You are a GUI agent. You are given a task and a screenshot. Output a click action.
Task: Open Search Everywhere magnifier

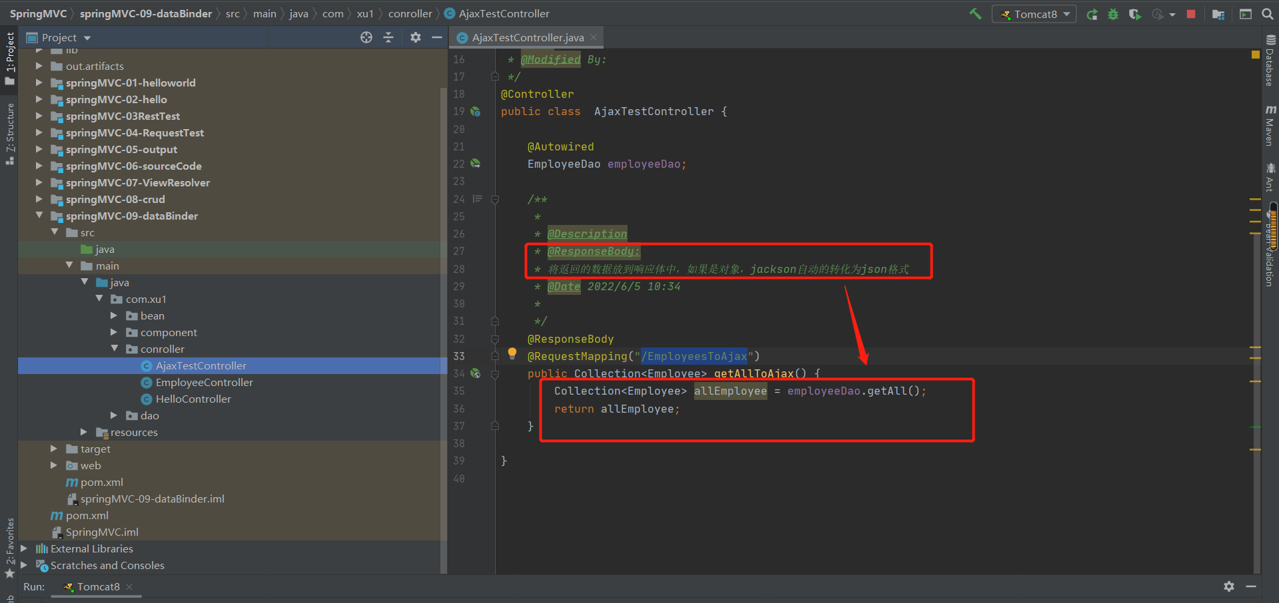pos(1268,14)
